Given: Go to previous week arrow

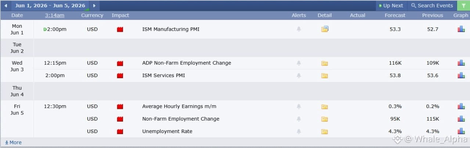Looking at the screenshot, I should pyautogui.click(x=6, y=5).
